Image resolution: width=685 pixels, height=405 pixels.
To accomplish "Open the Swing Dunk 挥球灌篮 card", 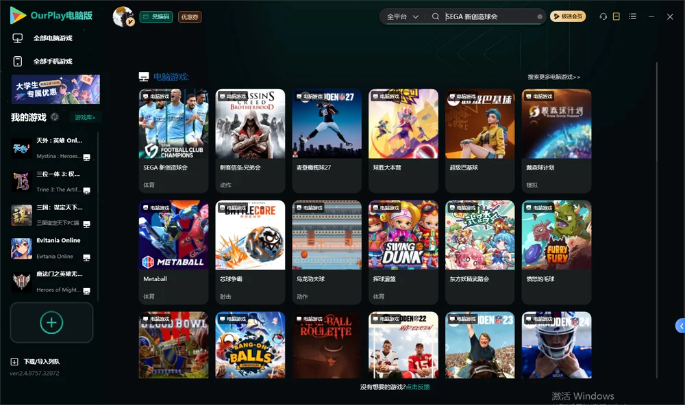I will [x=403, y=252].
